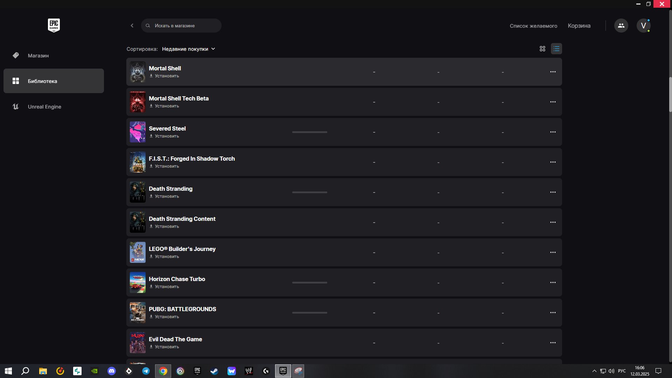
Task: Click the LEGO Builder's Journey cover thumbnail
Action: click(138, 252)
